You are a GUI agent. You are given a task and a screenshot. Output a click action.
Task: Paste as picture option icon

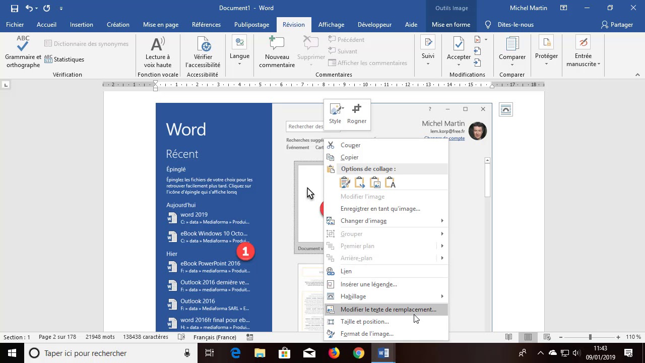375,183
